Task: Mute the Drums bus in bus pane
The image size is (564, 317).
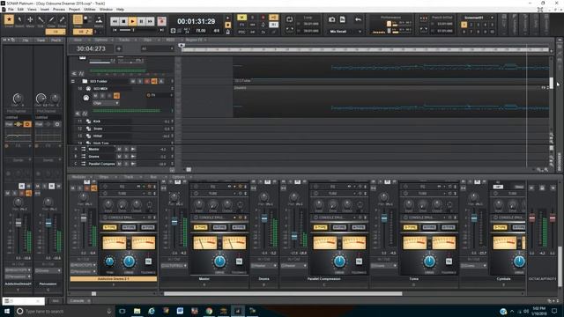Action: pyautogui.click(x=119, y=157)
